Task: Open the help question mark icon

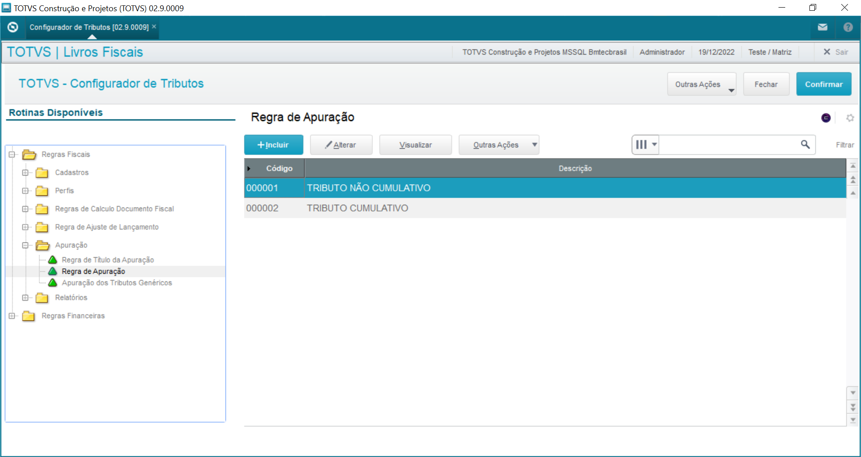Action: pos(848,27)
